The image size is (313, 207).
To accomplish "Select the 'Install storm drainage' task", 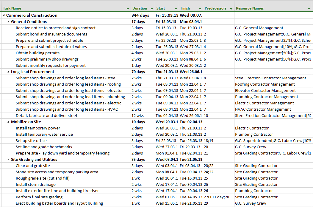I will click(35, 184).
